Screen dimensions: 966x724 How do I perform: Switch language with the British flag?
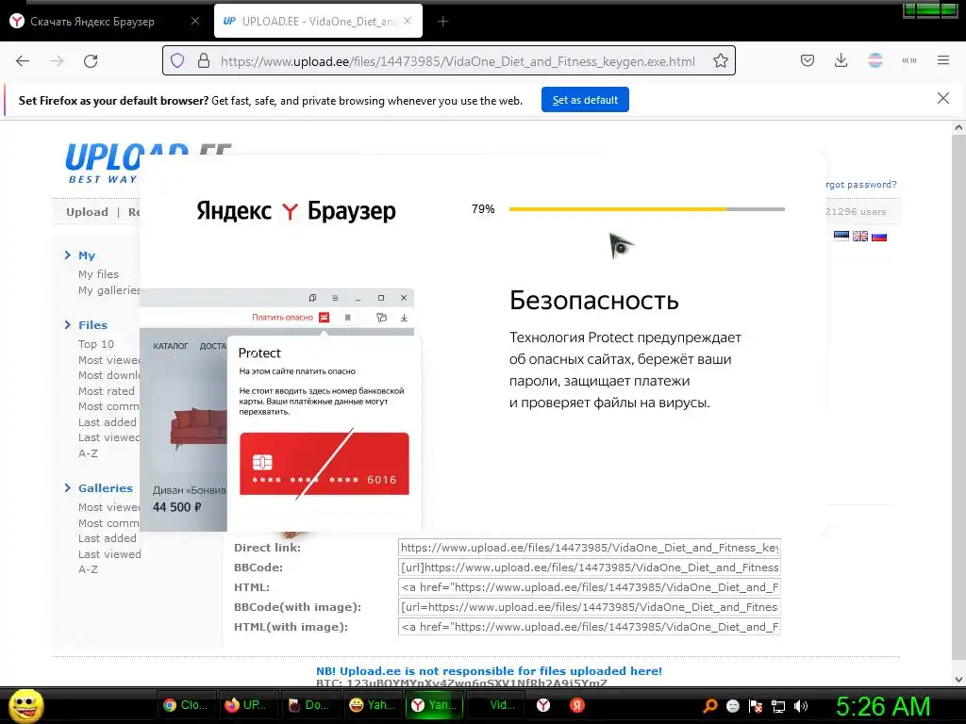click(x=860, y=236)
